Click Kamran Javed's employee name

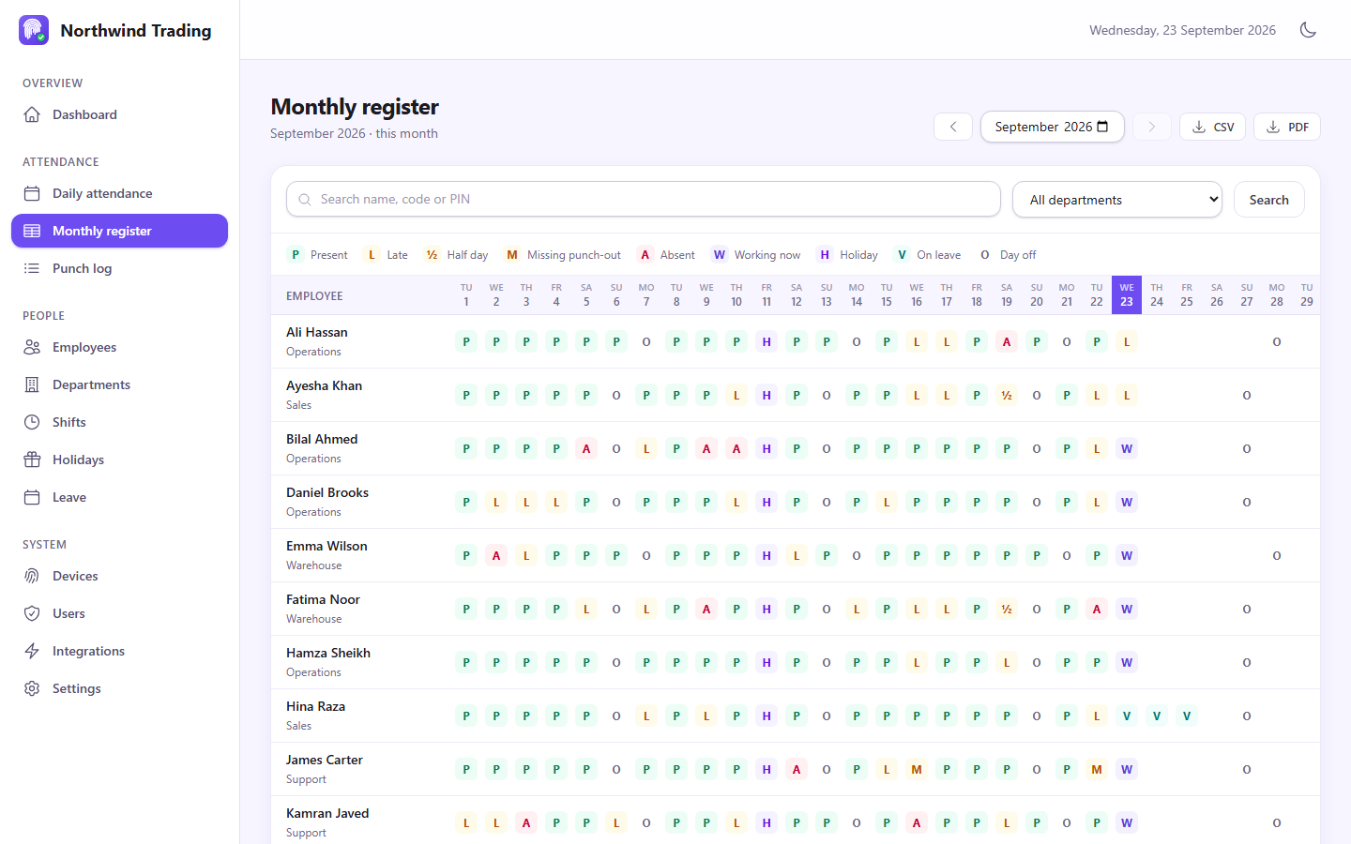327,813
